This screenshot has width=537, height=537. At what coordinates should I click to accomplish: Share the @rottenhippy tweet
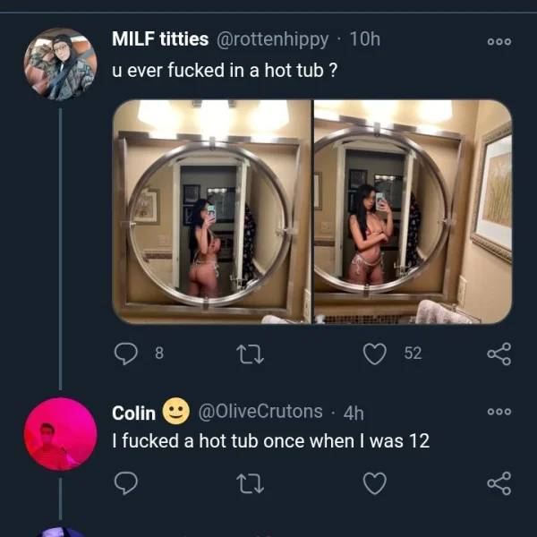(499, 354)
